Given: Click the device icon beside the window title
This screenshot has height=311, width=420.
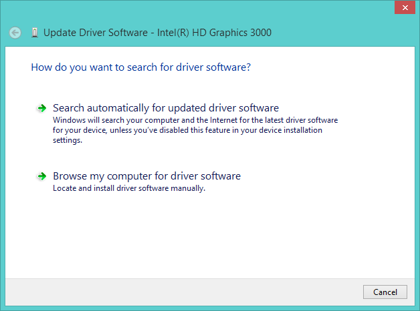Looking at the screenshot, I should [x=35, y=33].
